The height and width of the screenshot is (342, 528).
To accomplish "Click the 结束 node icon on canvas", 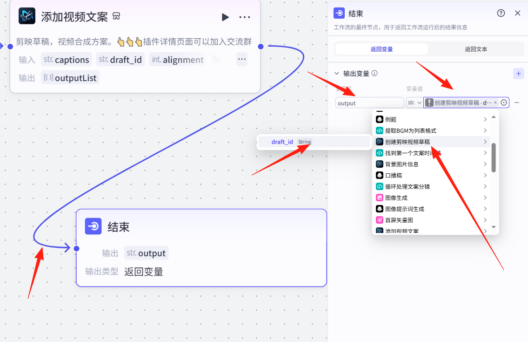I will pyautogui.click(x=93, y=226).
